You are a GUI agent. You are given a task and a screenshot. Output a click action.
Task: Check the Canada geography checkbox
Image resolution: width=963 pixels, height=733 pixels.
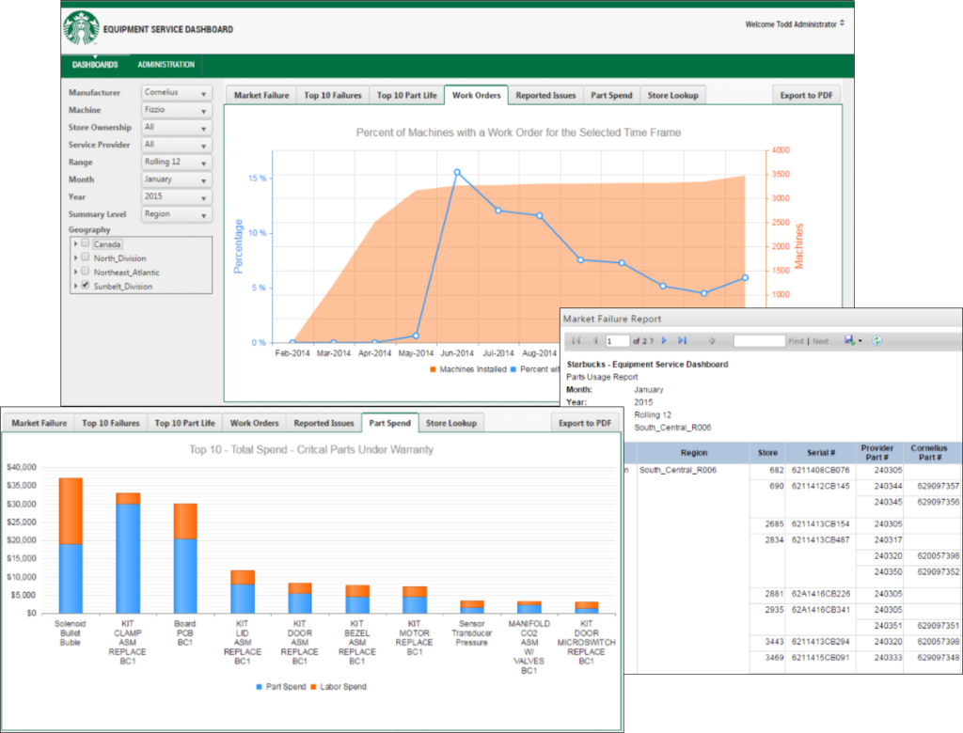pos(86,243)
